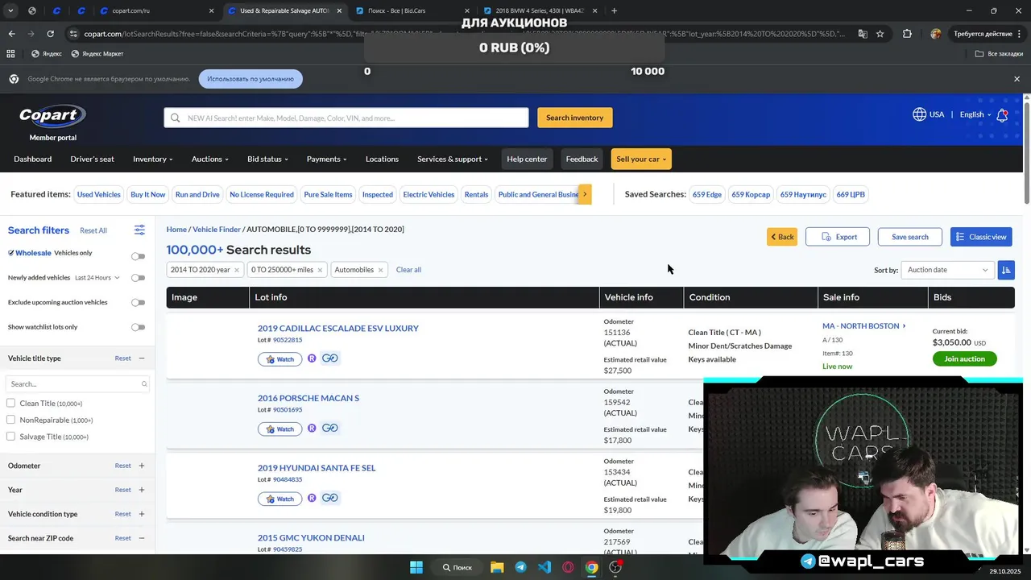Click the link icon for Porsche Macan lot

pyautogui.click(x=330, y=429)
